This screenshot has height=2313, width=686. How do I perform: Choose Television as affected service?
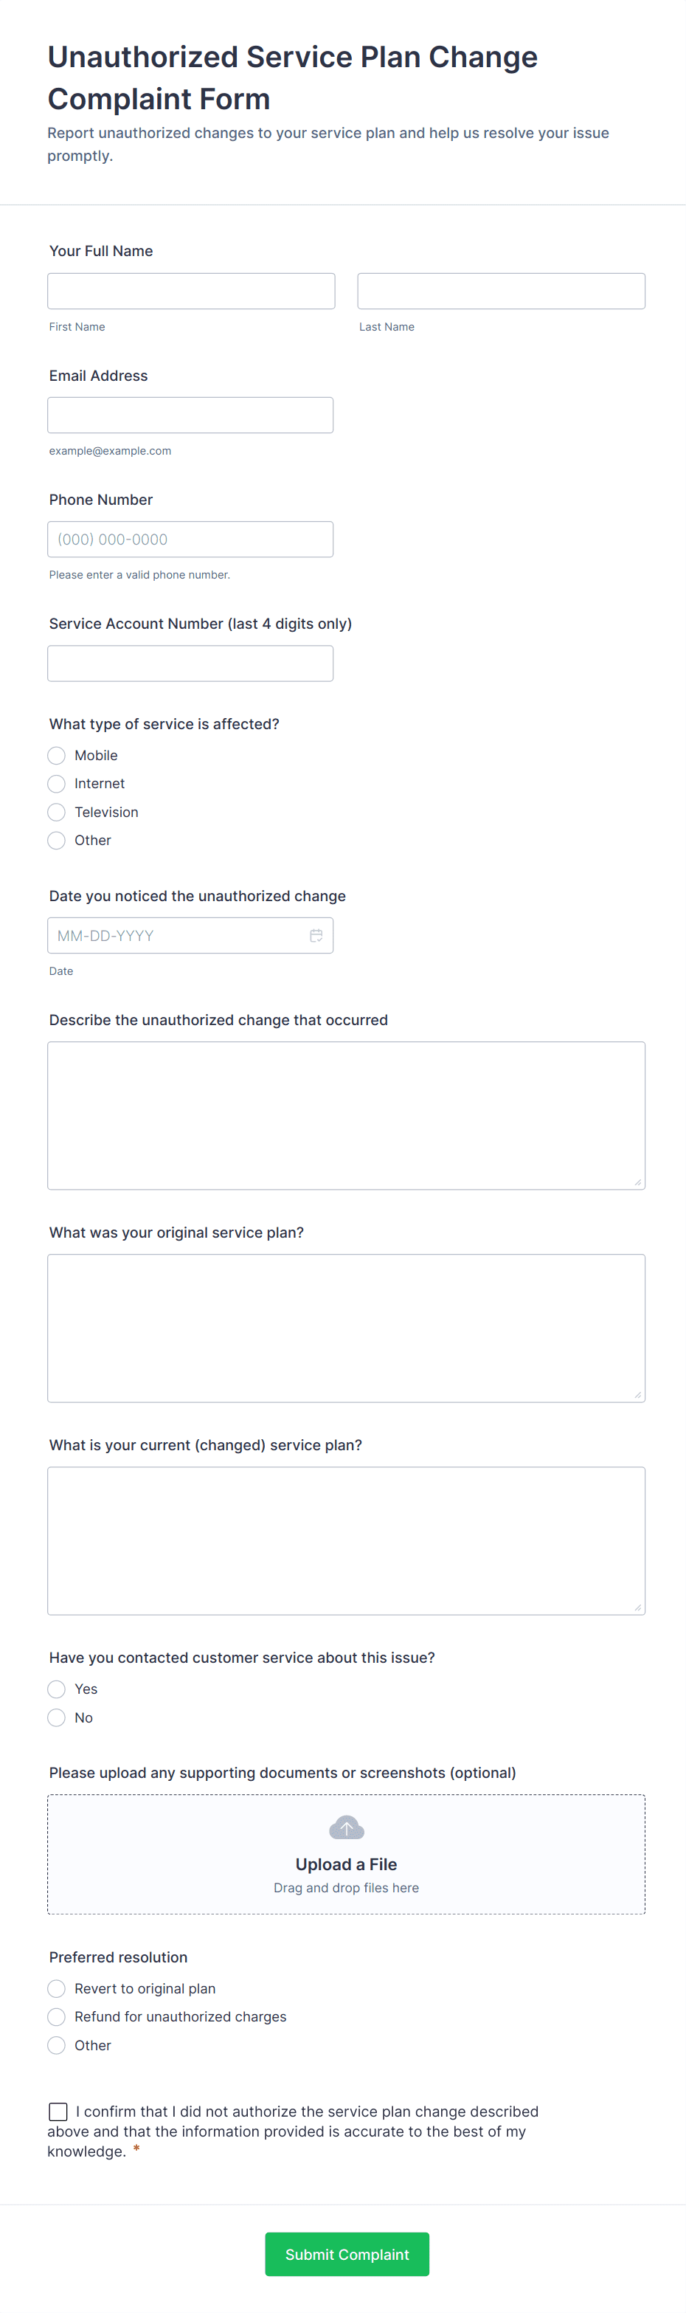(57, 812)
